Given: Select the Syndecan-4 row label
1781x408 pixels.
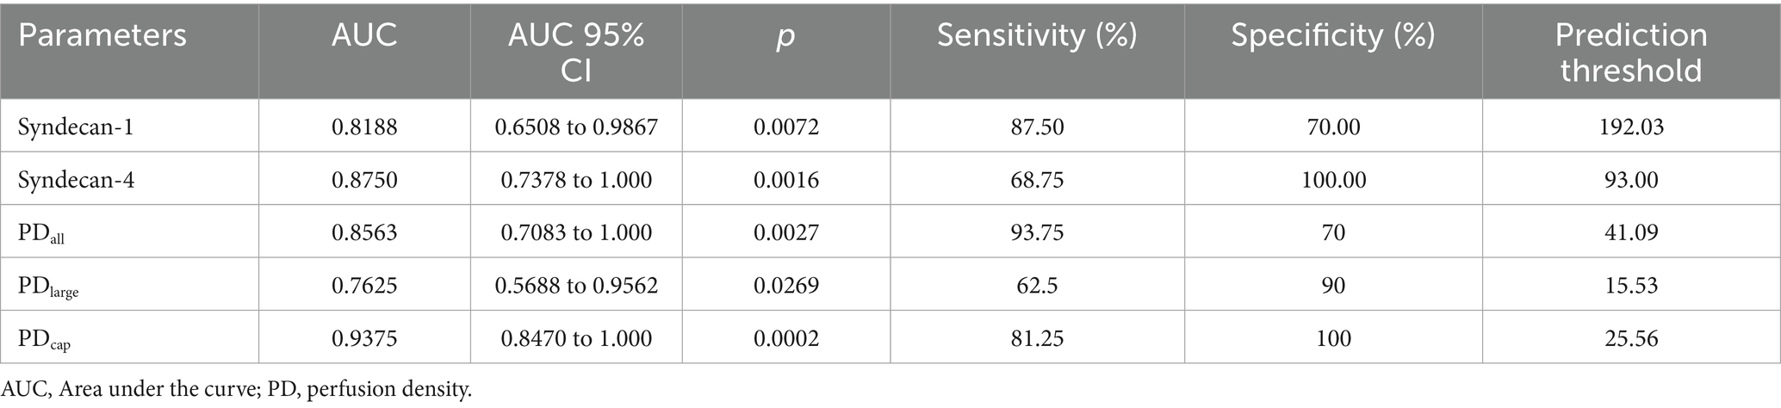Looking at the screenshot, I should (x=75, y=180).
